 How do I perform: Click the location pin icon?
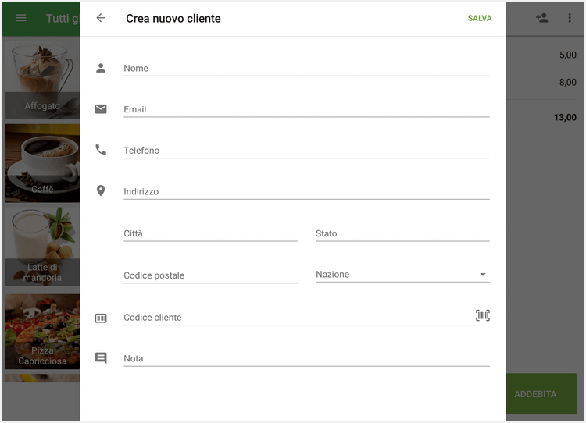pos(101,190)
